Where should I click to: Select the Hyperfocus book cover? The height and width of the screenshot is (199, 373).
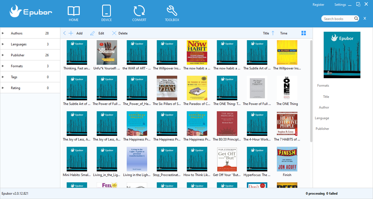coord(257,159)
